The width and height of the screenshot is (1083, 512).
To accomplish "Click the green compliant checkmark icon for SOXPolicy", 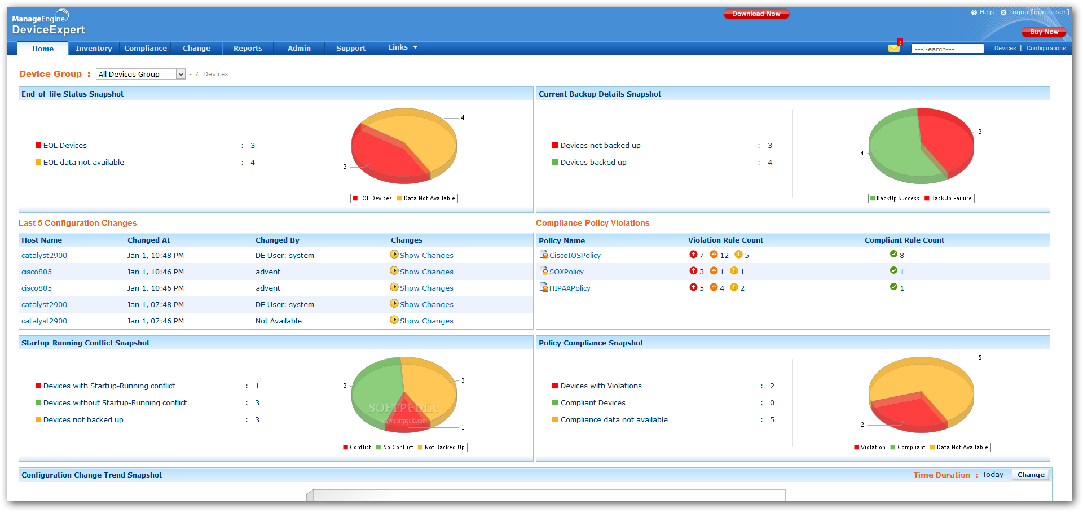I will pos(893,270).
